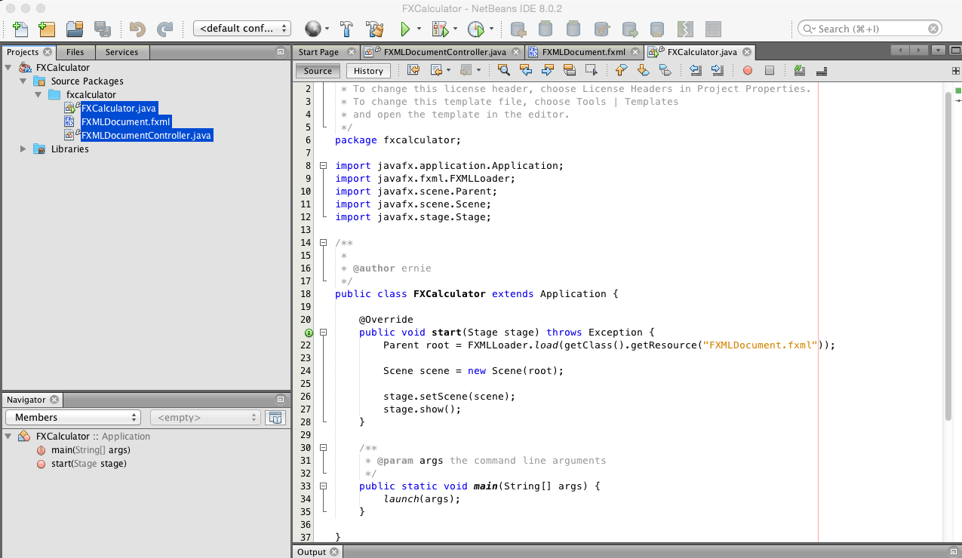The height and width of the screenshot is (558, 962).
Task: Switch the editor to History view
Action: click(x=368, y=71)
